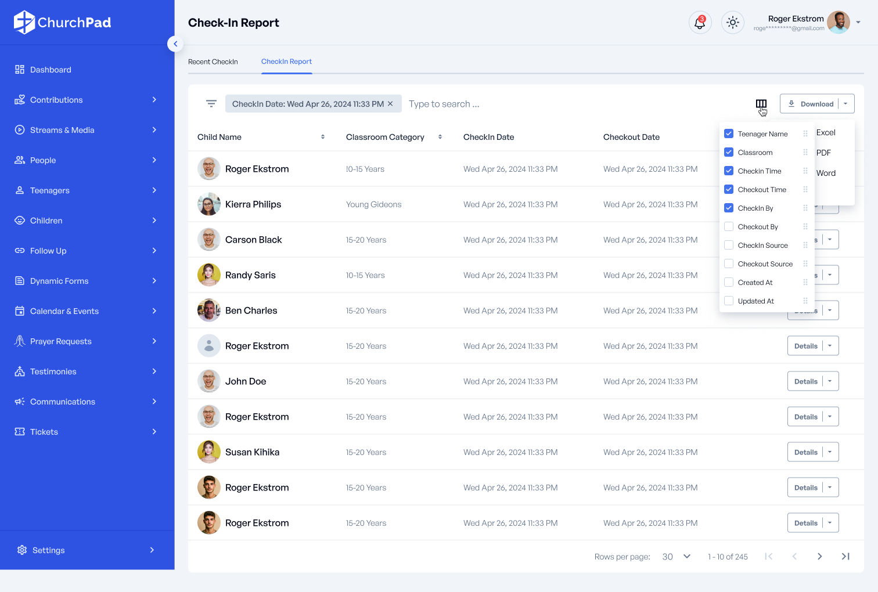The image size is (878, 592).
Task: Select PDF from the download menu
Action: (823, 153)
